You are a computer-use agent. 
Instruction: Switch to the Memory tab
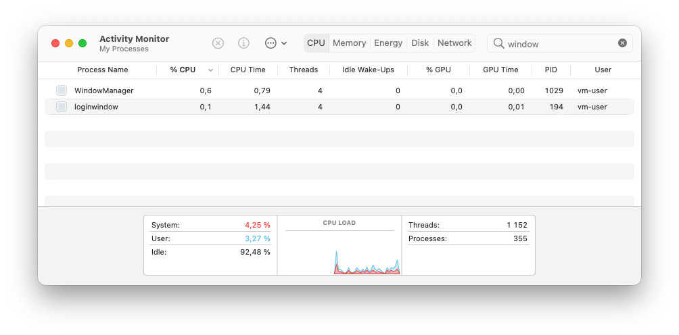point(350,43)
